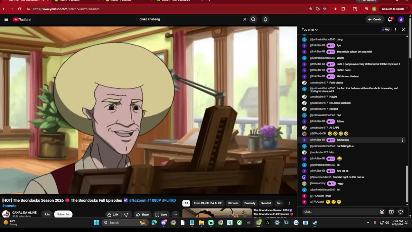412x232 pixels.
Task: Save the video to a playlist
Action: (161, 215)
